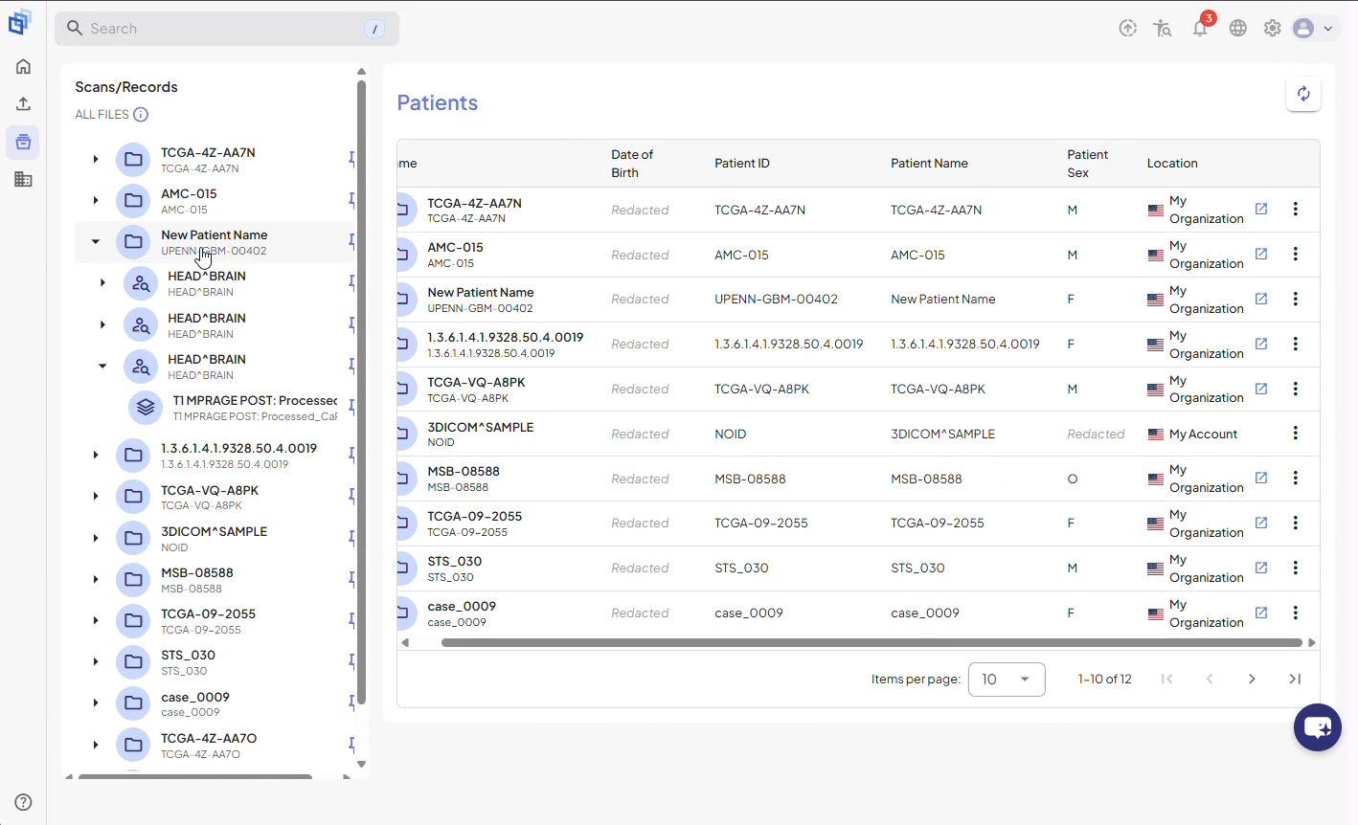Click help question mark icon
Viewport: 1358px width, 825px height.
coord(24,802)
